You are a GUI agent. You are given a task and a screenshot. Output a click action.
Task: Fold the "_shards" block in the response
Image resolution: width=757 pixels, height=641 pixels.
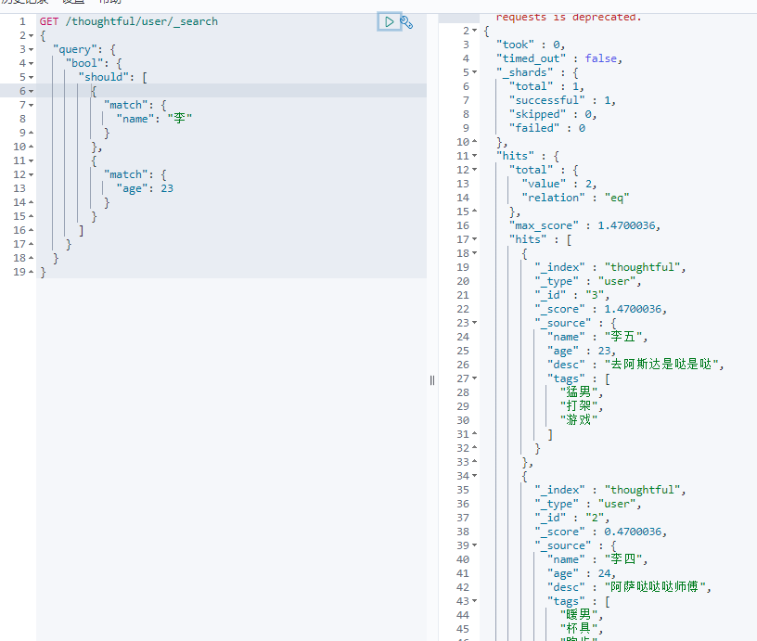tap(475, 72)
